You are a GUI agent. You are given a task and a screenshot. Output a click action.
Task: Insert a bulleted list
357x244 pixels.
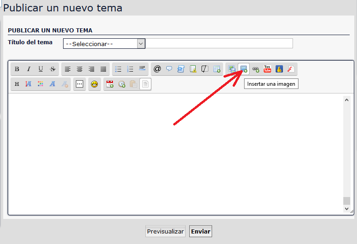point(118,69)
